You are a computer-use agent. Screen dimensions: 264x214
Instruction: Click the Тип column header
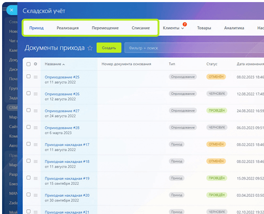click(x=172, y=64)
